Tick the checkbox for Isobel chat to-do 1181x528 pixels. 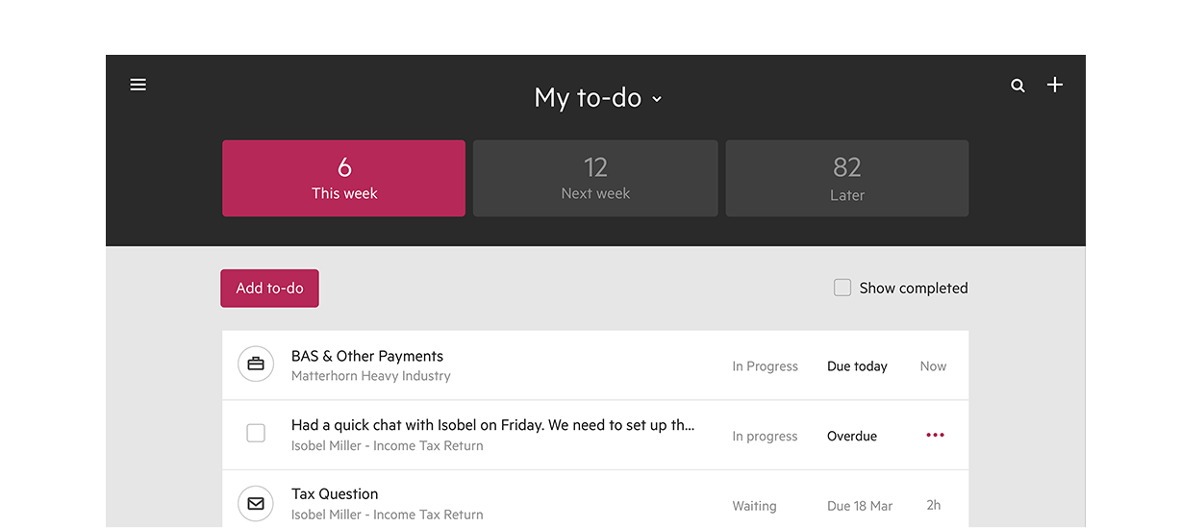tap(256, 434)
